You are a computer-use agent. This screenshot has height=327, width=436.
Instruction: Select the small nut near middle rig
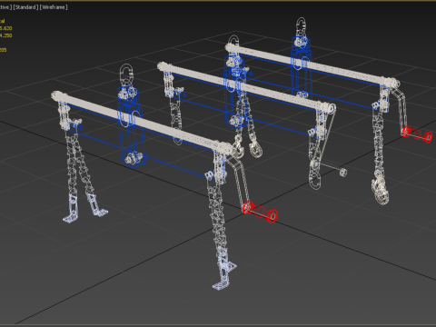point(343,173)
